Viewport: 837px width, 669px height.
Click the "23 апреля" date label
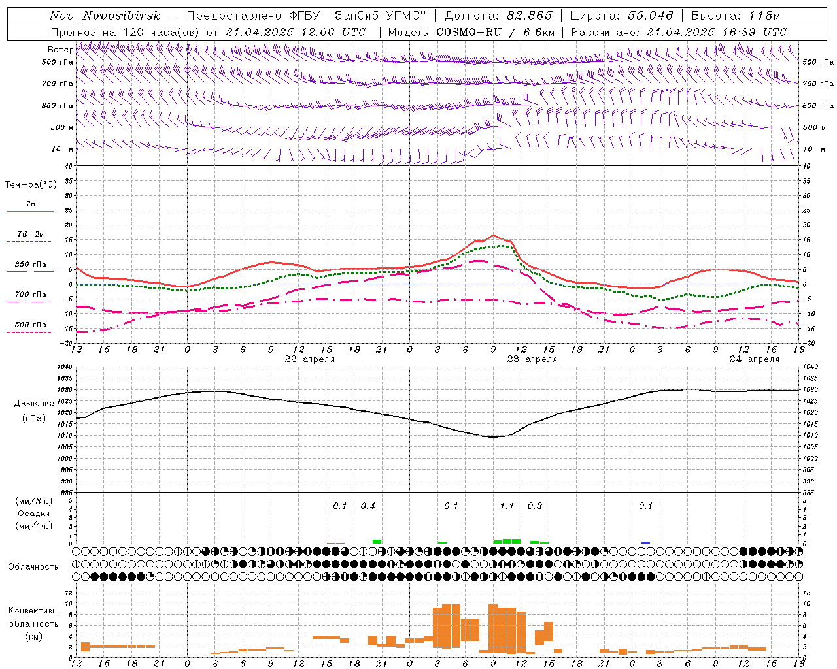tap(532, 359)
